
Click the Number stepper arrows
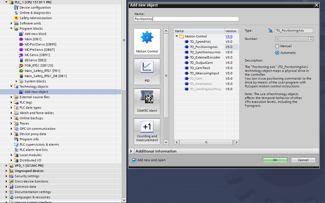pyautogui.click(x=311, y=39)
